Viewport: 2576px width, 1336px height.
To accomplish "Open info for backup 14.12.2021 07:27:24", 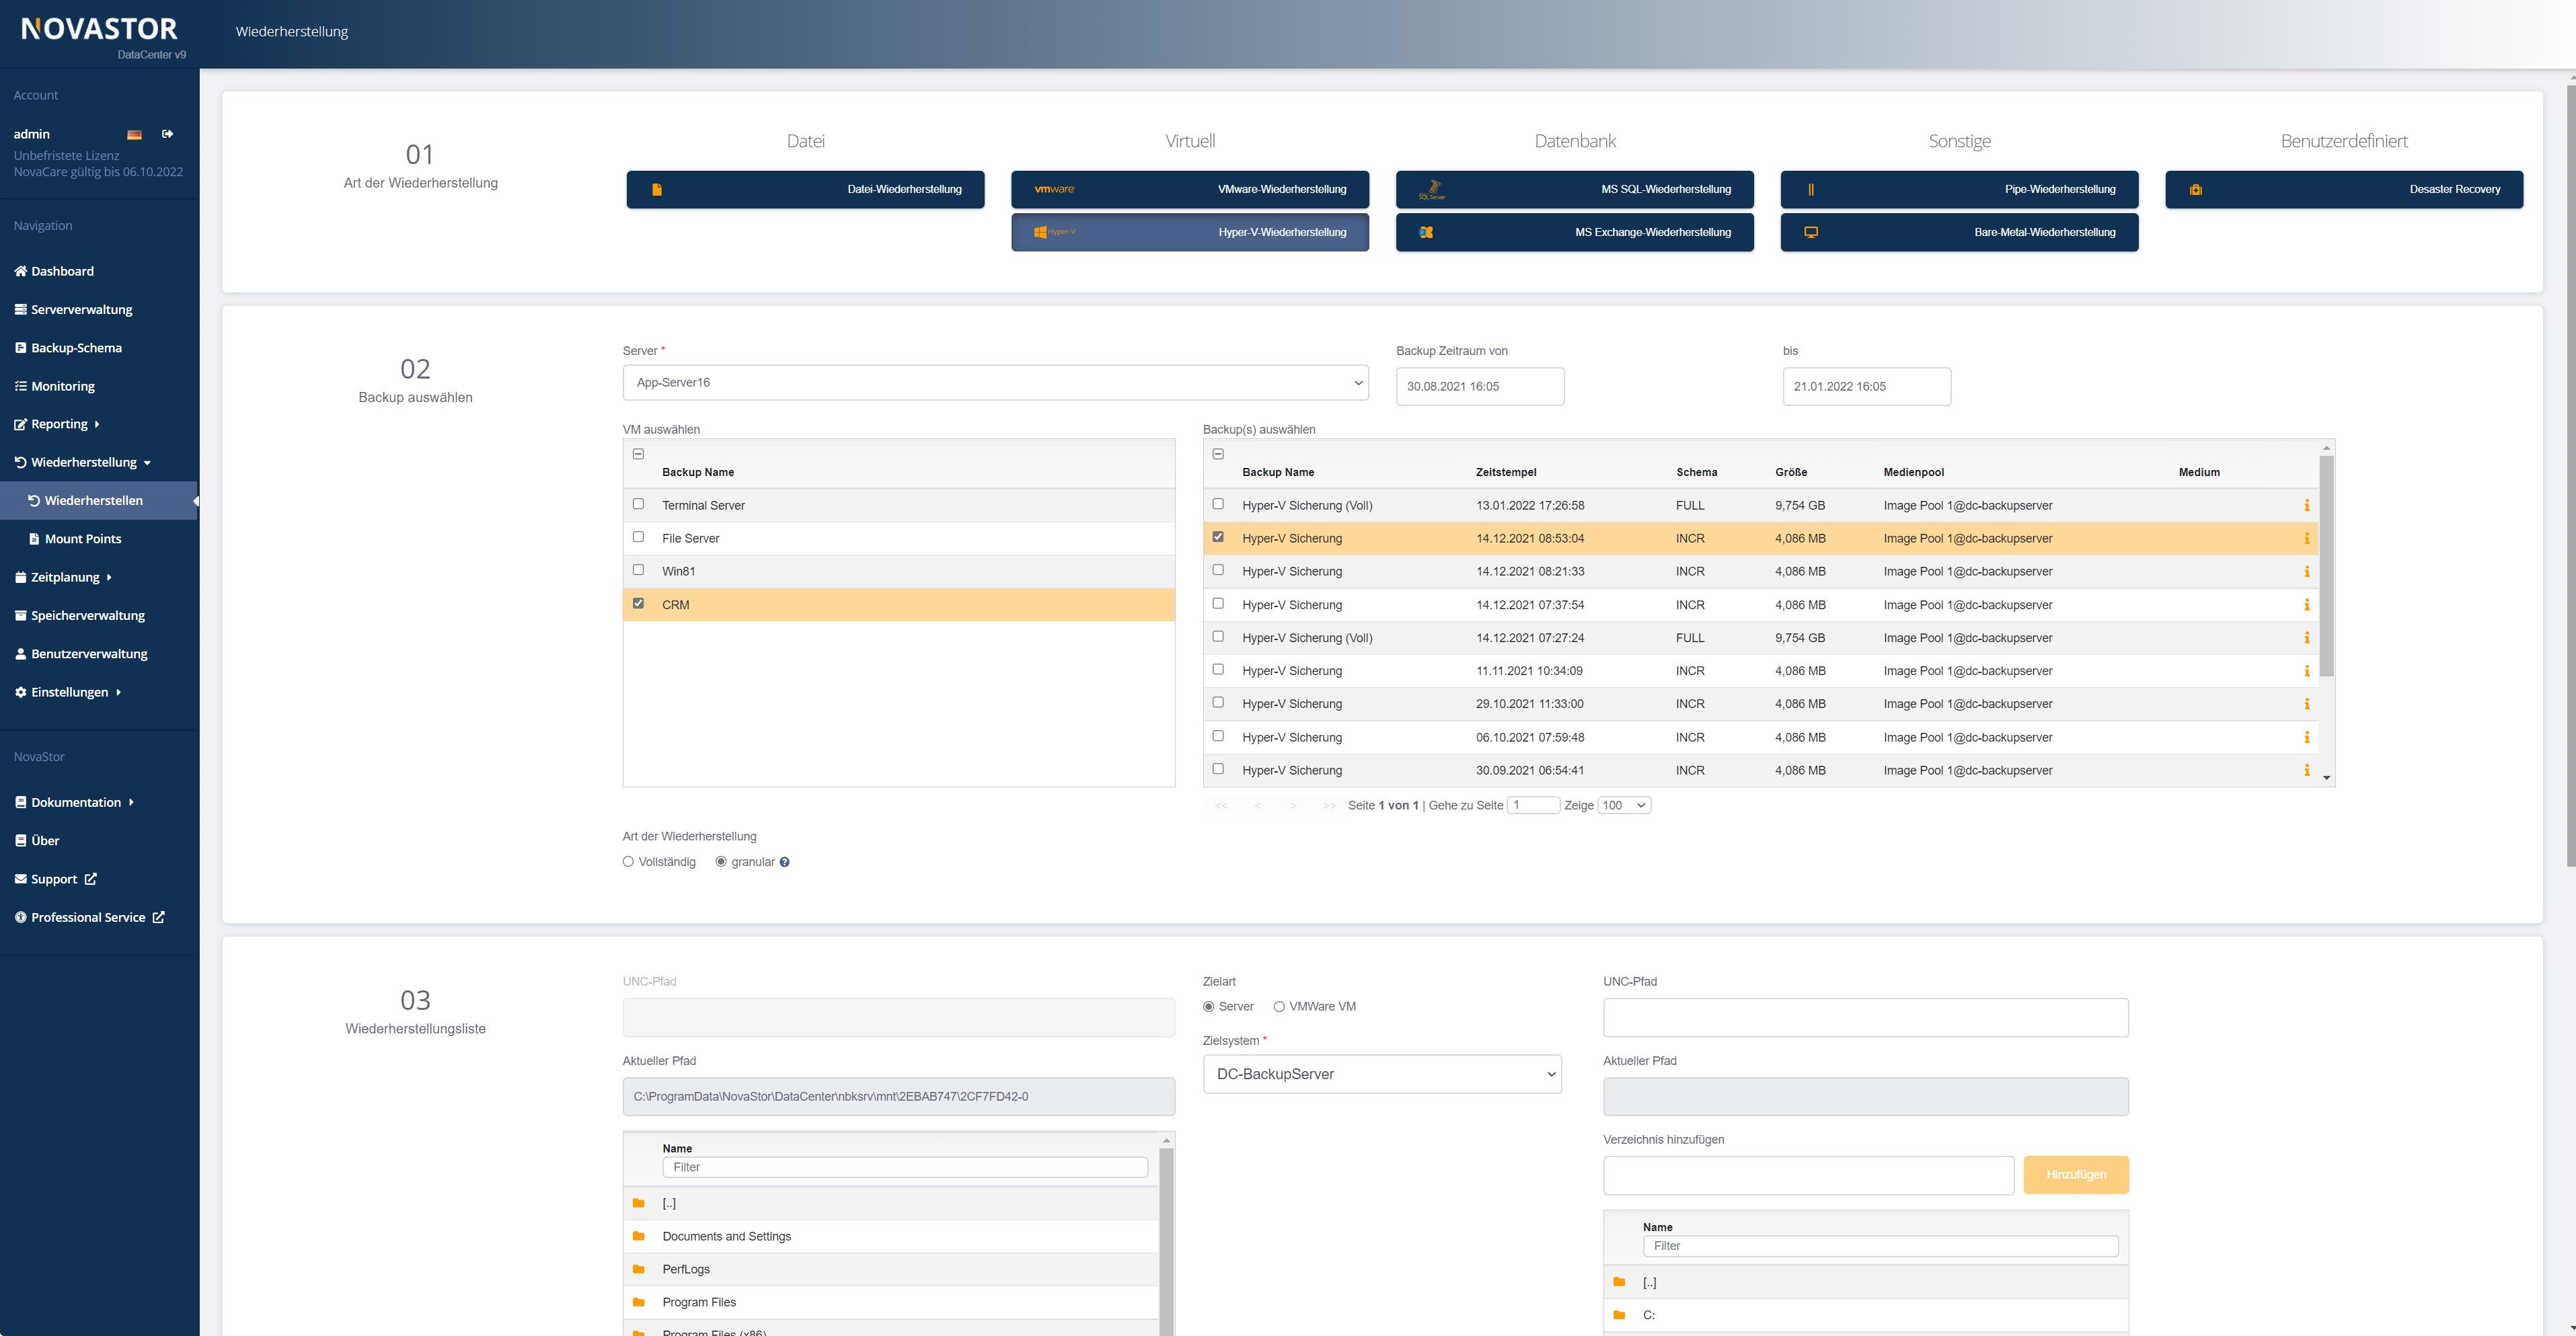I will click(x=2306, y=638).
